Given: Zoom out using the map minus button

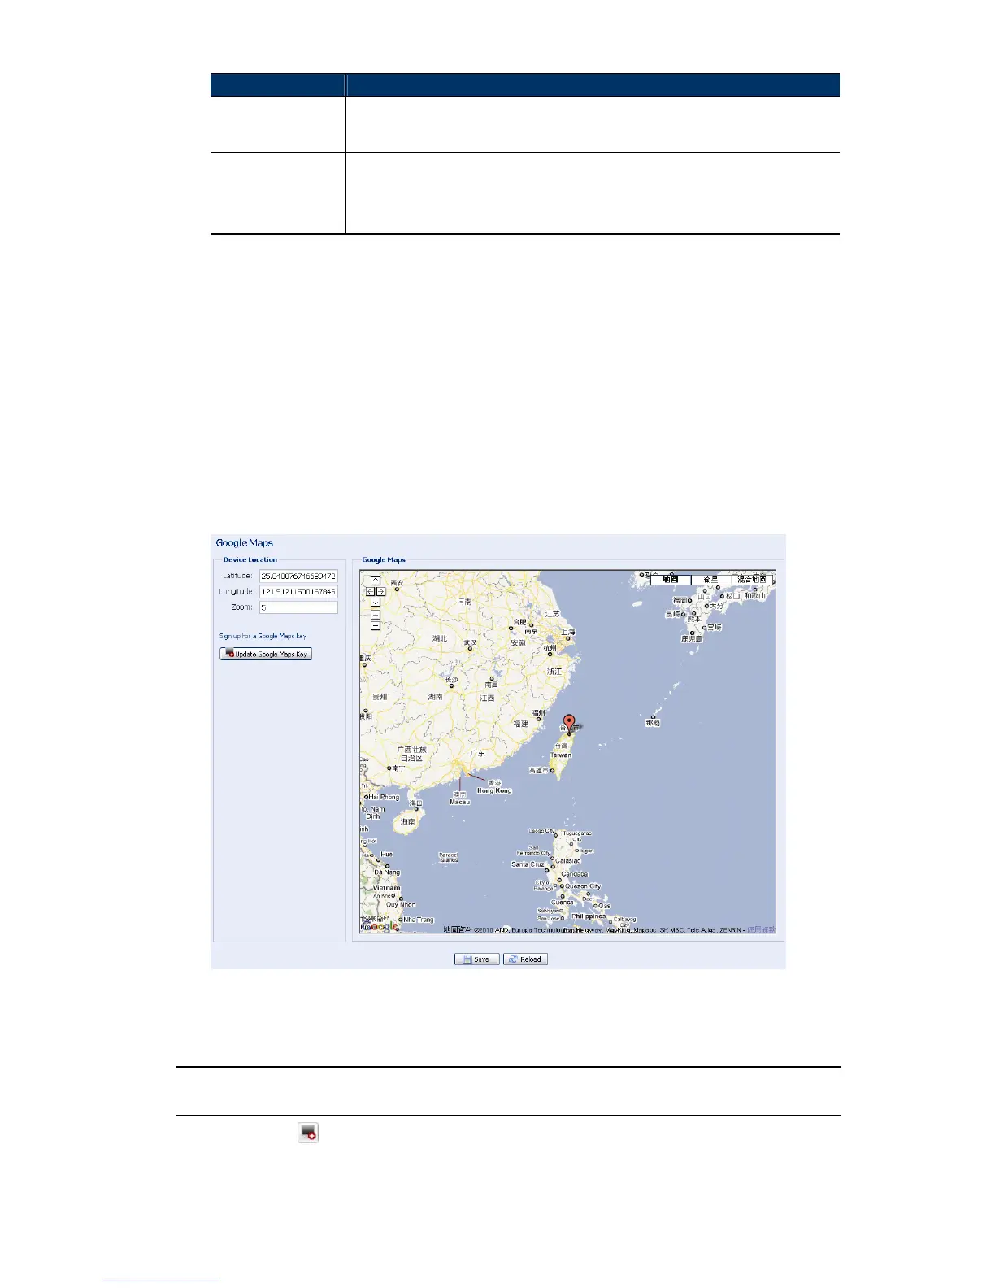Looking at the screenshot, I should coord(376,626).
